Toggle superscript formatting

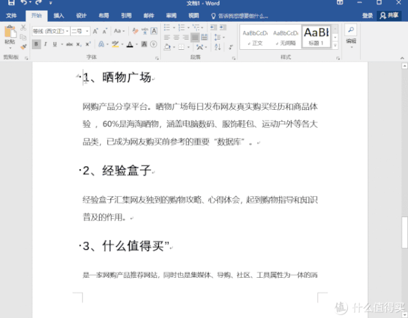88,44
